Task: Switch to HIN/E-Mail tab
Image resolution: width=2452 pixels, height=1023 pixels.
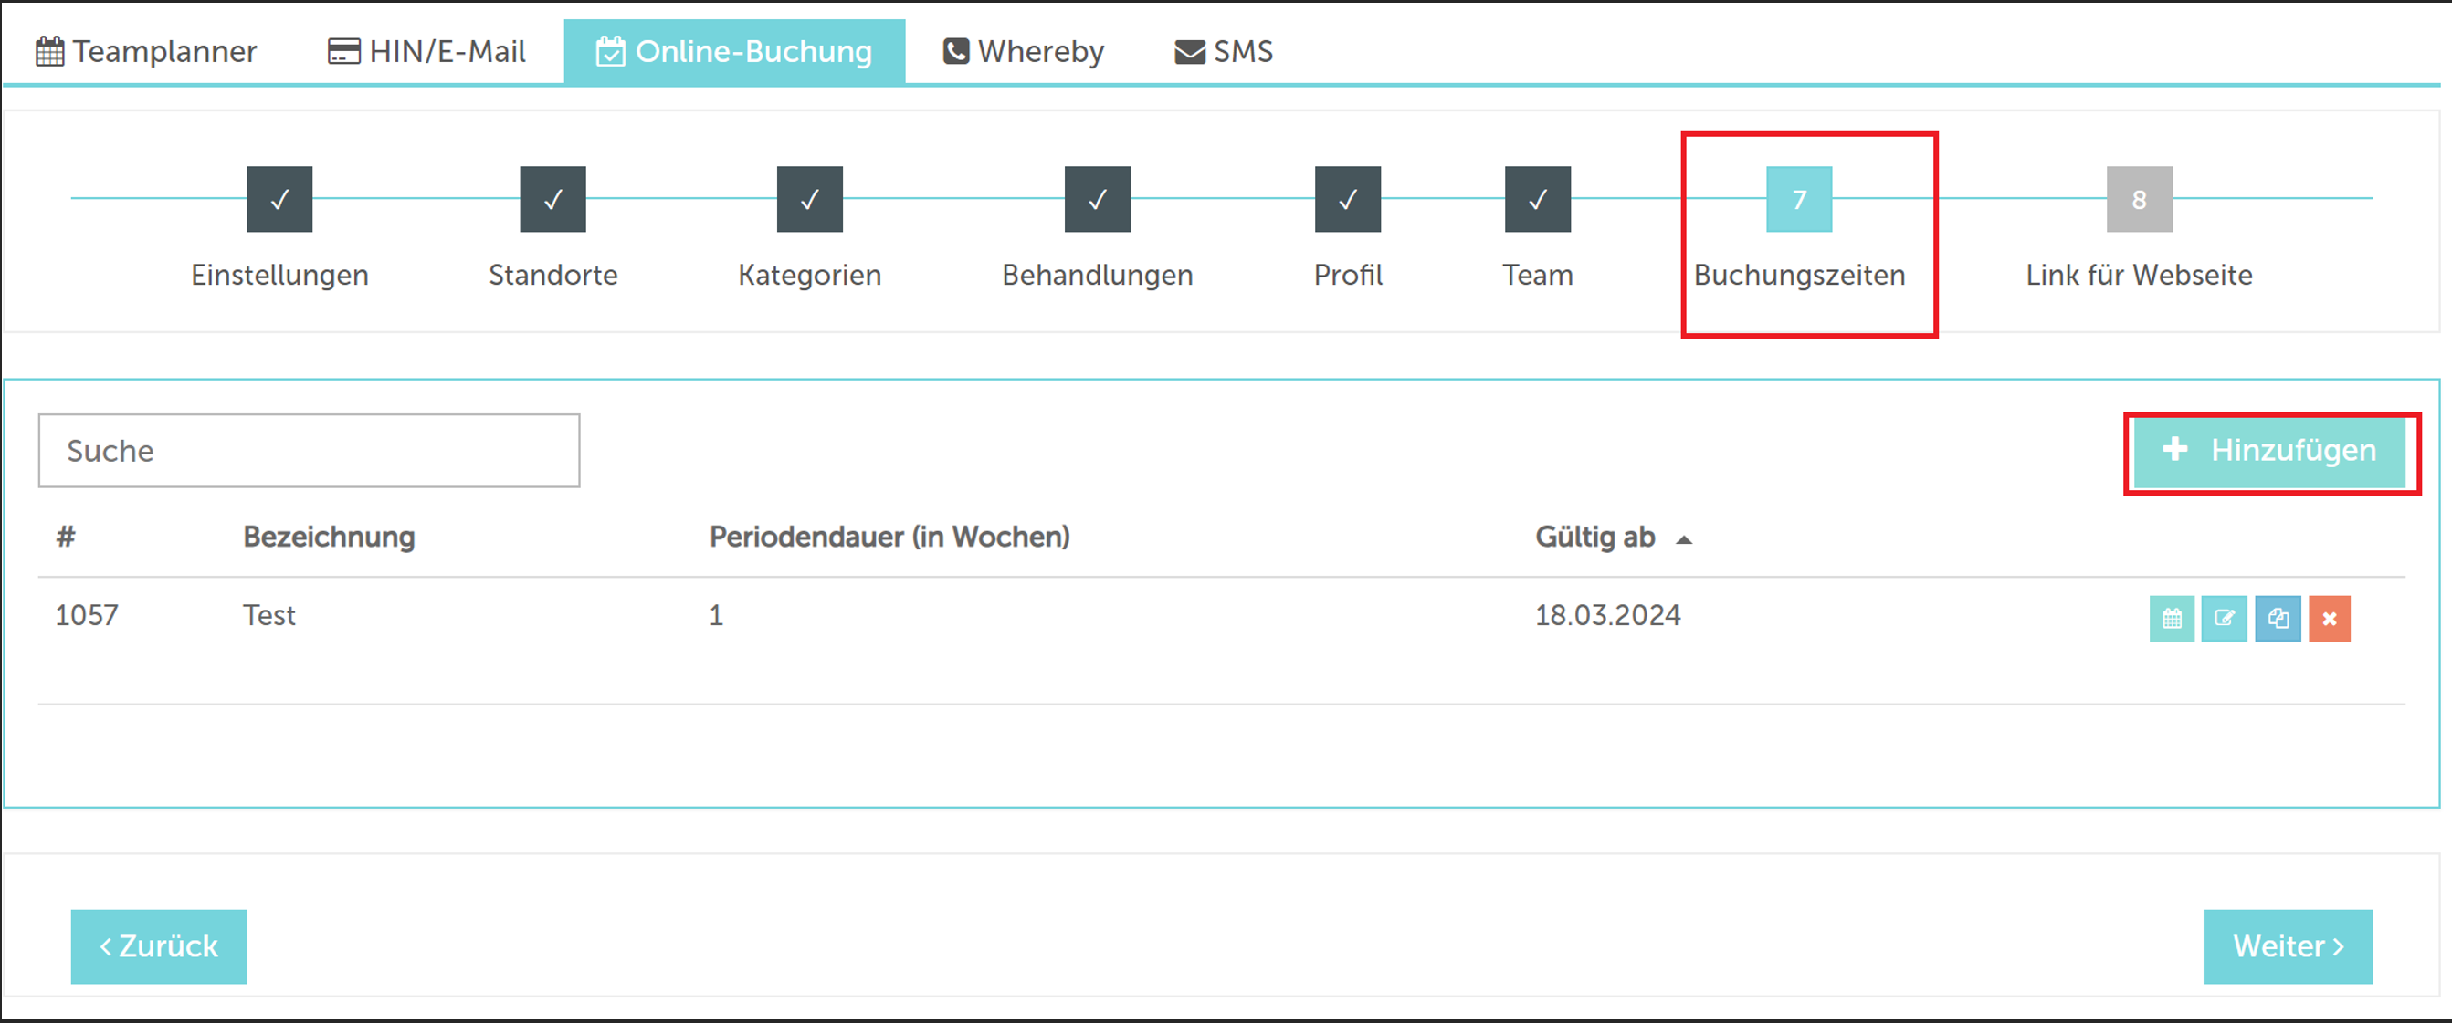Action: (x=426, y=51)
